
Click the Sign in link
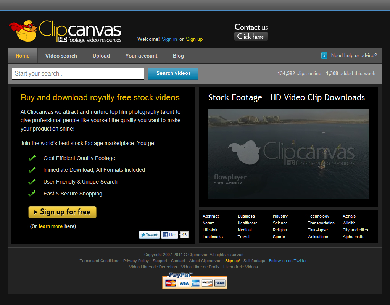(x=169, y=39)
